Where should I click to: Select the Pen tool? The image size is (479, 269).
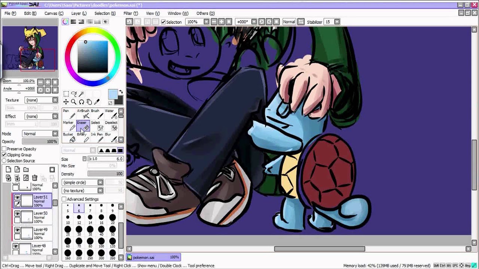69,114
